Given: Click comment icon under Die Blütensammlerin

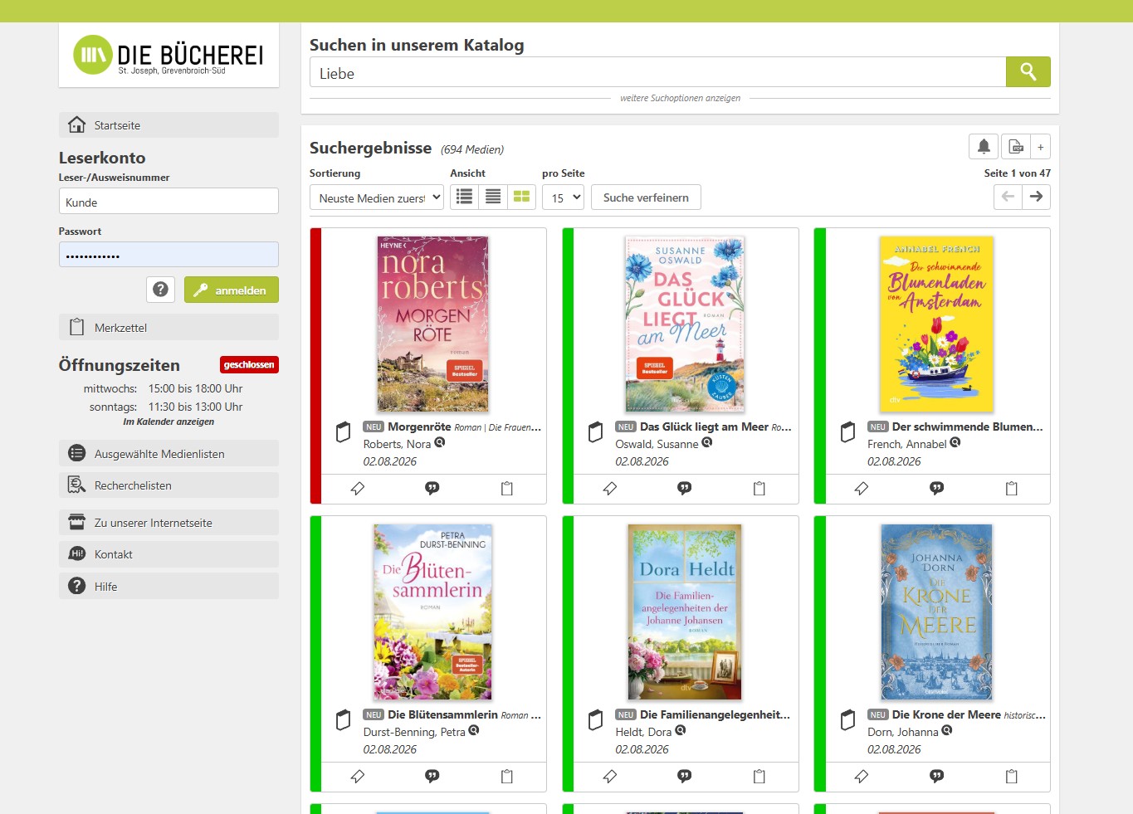Looking at the screenshot, I should 432,776.
